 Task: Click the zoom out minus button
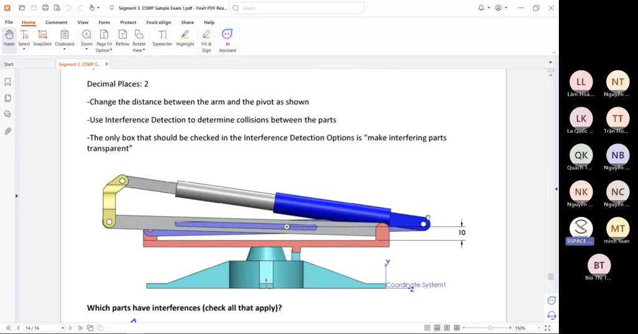(464, 328)
